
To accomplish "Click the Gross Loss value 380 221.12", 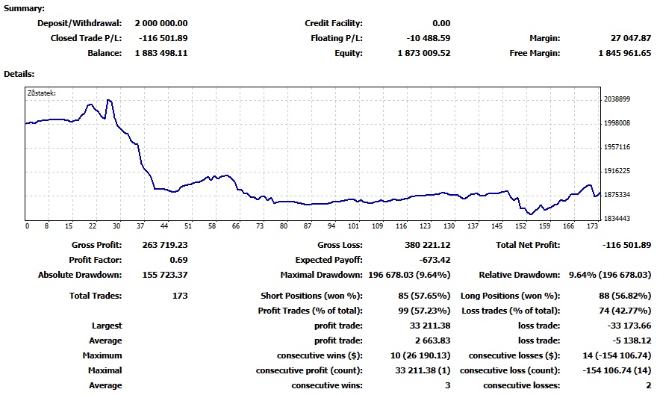I will pyautogui.click(x=427, y=245).
